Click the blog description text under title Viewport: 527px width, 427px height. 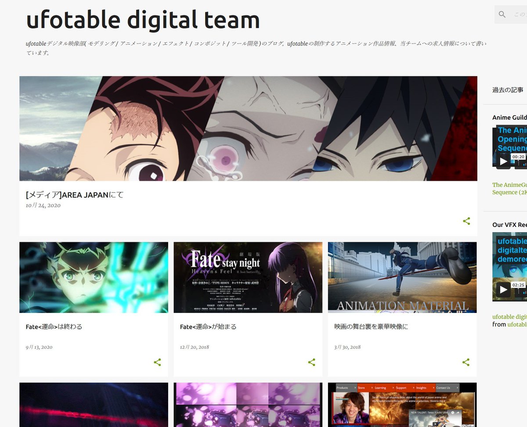(256, 48)
